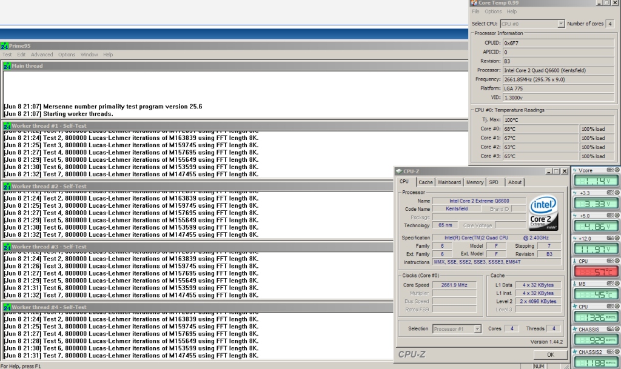The image size is (621, 369).
Task: Close the Vcore sensor with its X icon
Action: pos(617,170)
